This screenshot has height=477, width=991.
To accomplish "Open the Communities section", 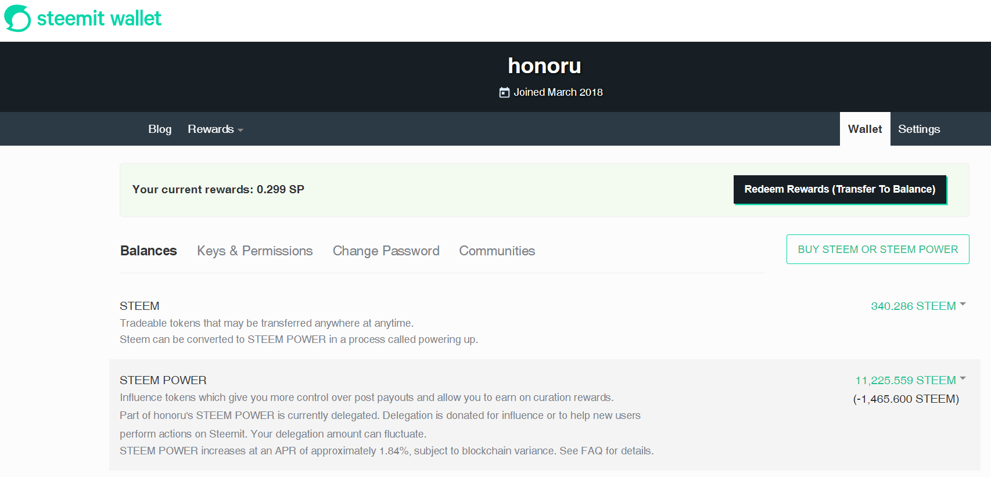I will (497, 251).
